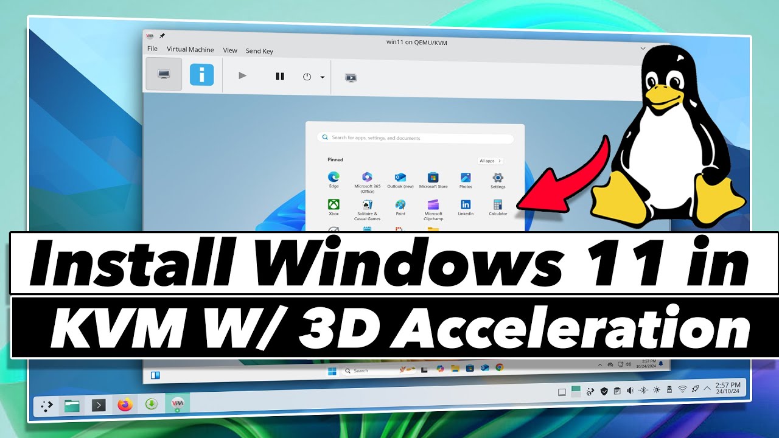The height and width of the screenshot is (438, 779).
Task: Show virtual hardware details info icon
Action: [201, 75]
